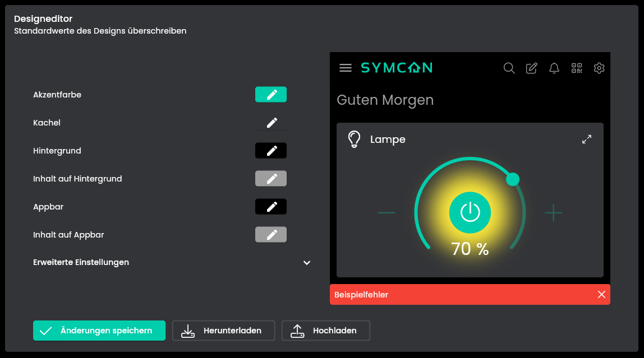644x358 pixels.
Task: Edit the Kachel color swatch
Action: [271, 123]
